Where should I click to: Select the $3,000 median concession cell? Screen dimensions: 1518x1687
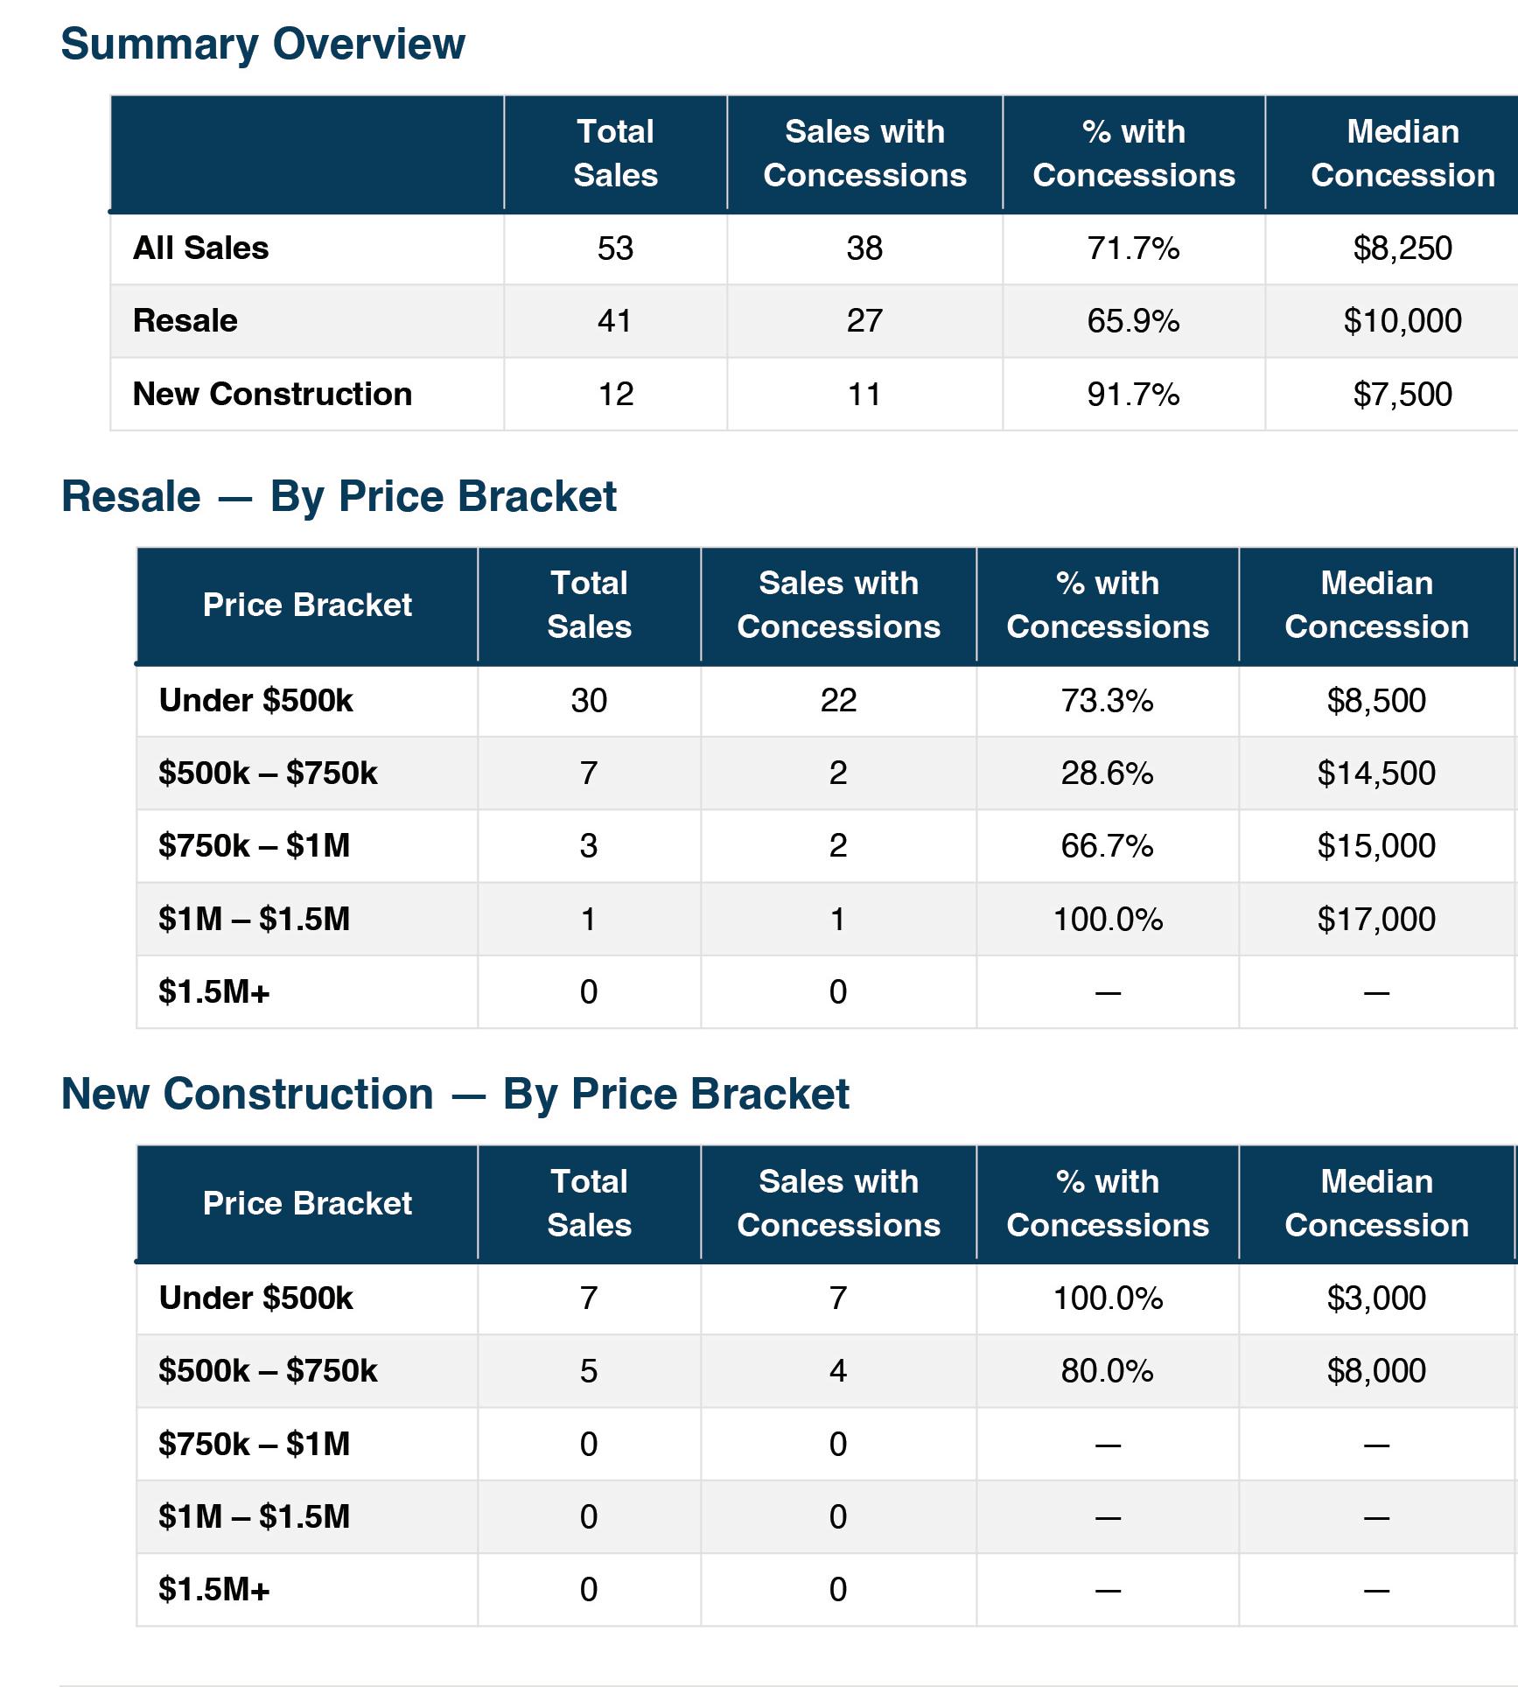point(1376,1298)
